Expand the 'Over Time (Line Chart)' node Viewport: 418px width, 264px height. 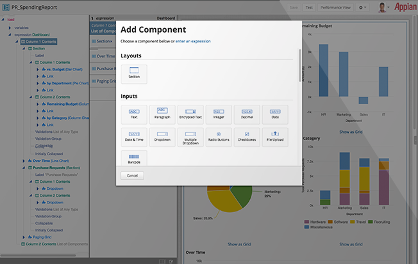(x=24, y=161)
